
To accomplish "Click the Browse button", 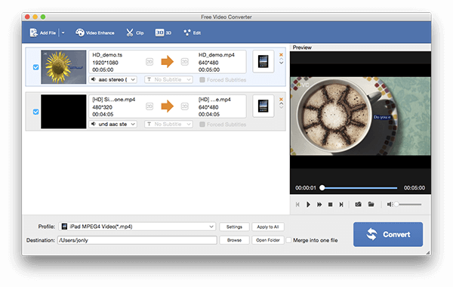I will click(234, 240).
